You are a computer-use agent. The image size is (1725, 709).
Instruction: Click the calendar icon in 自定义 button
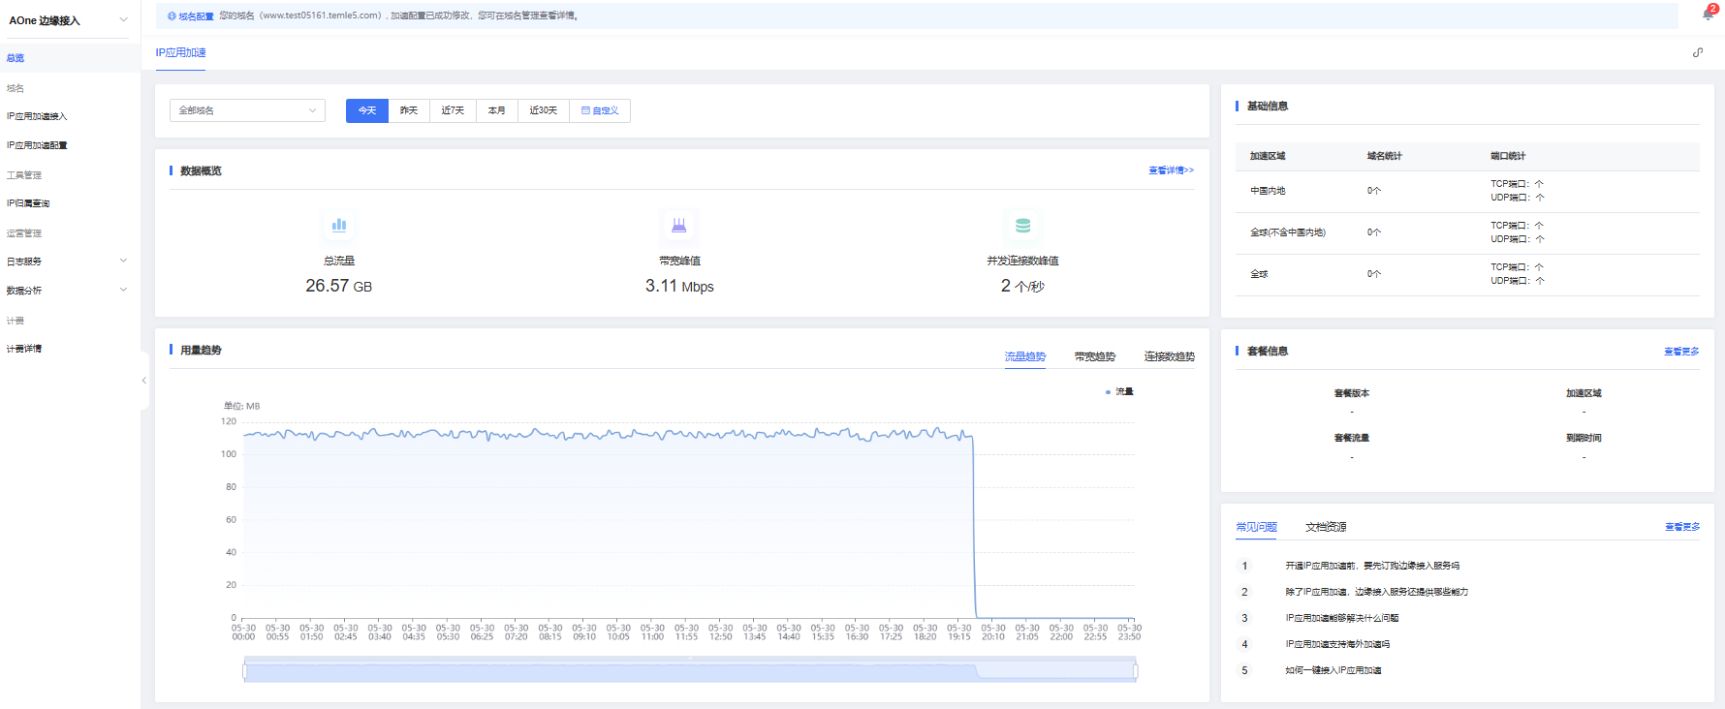[585, 110]
